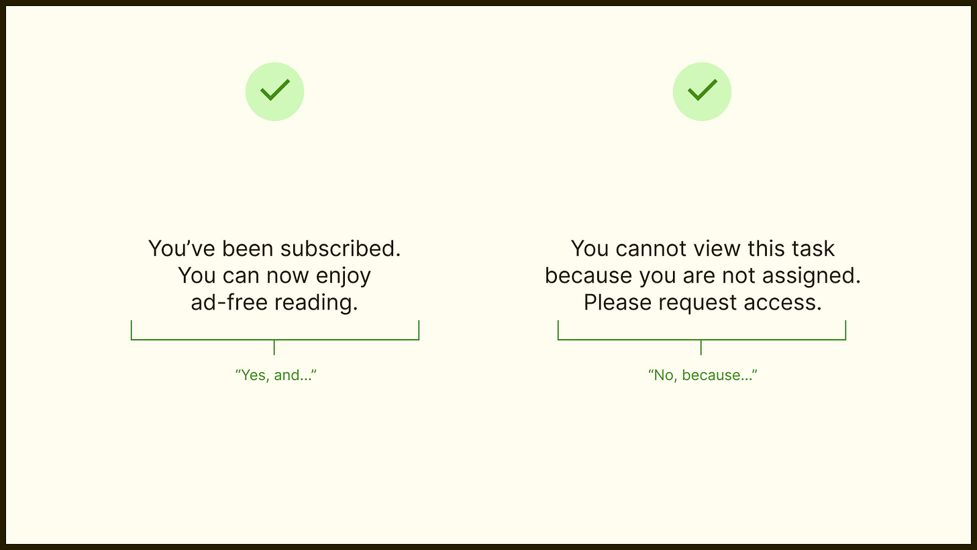This screenshot has width=977, height=550.
Task: Click the bracket stem above "Yes, and…"
Action: coord(274,347)
